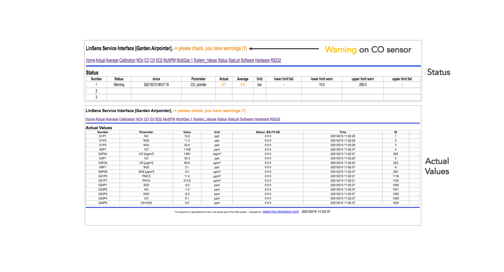Click Average link in lower Actual Values panel

112,119
